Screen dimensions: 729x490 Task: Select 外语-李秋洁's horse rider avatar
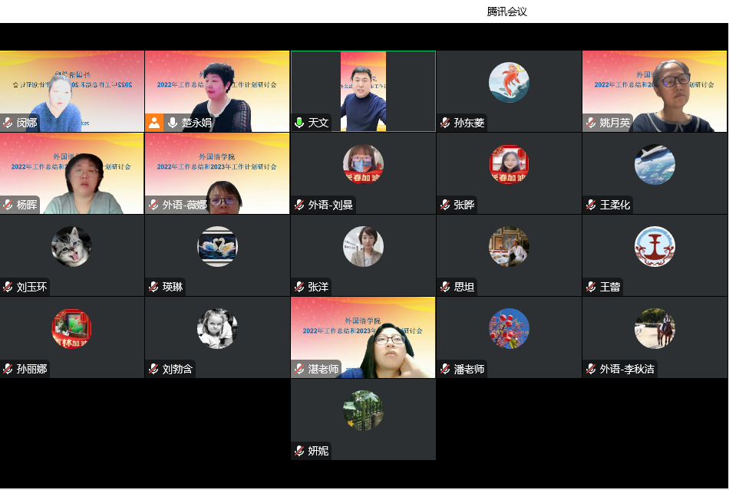click(x=655, y=329)
